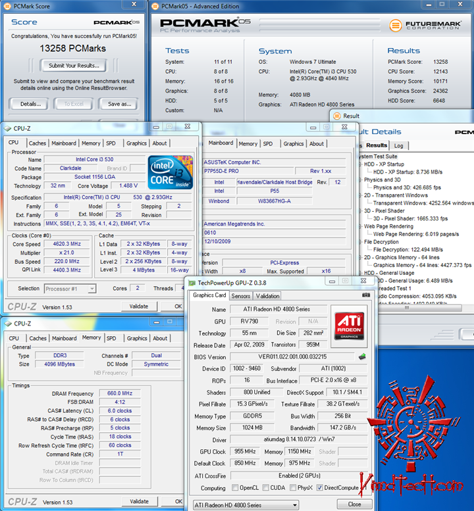Open the Mainboard tab in the Memory-timings CPU-Z window

65,338
